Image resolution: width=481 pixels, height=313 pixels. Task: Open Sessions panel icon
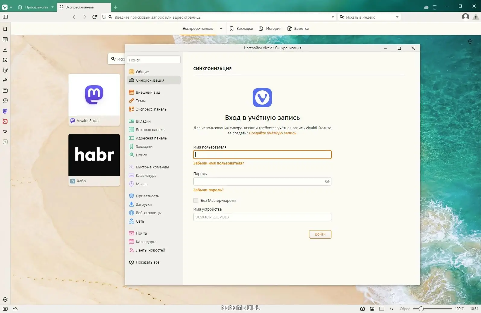click(x=5, y=101)
